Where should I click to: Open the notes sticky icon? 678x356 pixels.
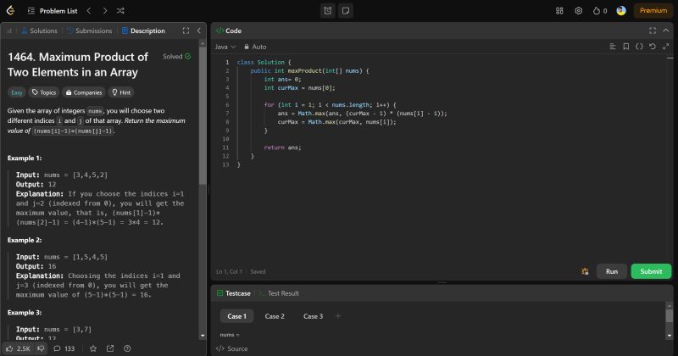coord(346,11)
